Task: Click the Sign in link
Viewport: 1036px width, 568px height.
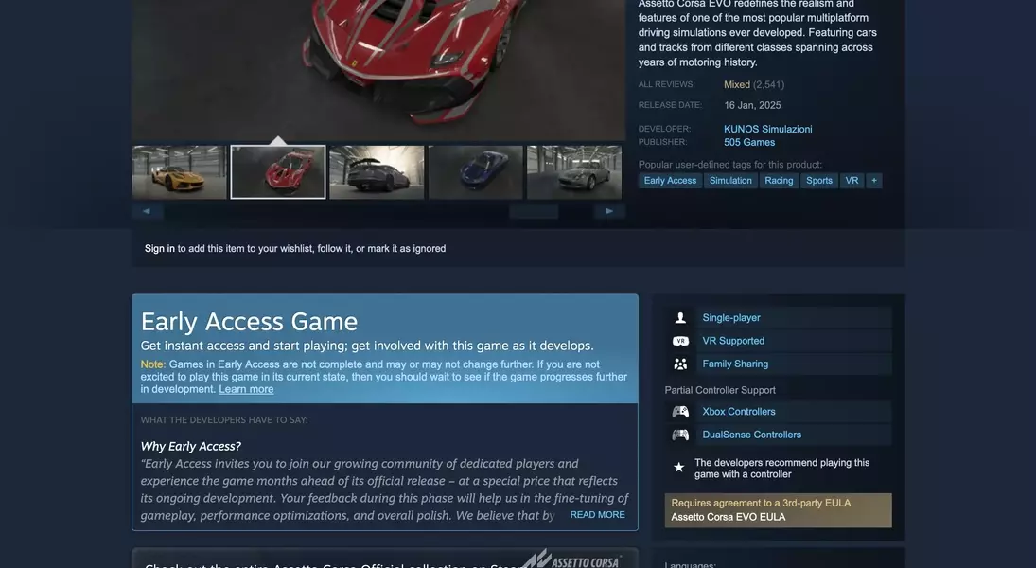Action: [x=160, y=249]
